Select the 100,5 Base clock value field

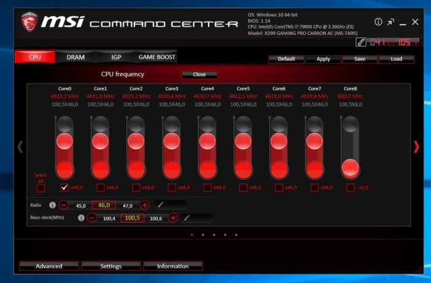point(132,218)
